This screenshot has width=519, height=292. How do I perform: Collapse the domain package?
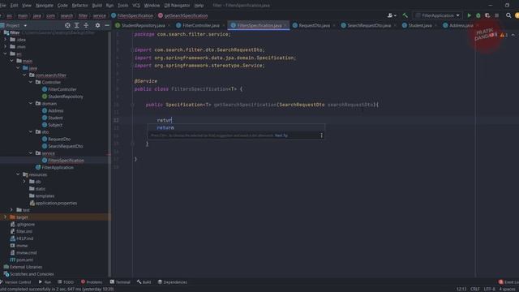[x=31, y=104]
